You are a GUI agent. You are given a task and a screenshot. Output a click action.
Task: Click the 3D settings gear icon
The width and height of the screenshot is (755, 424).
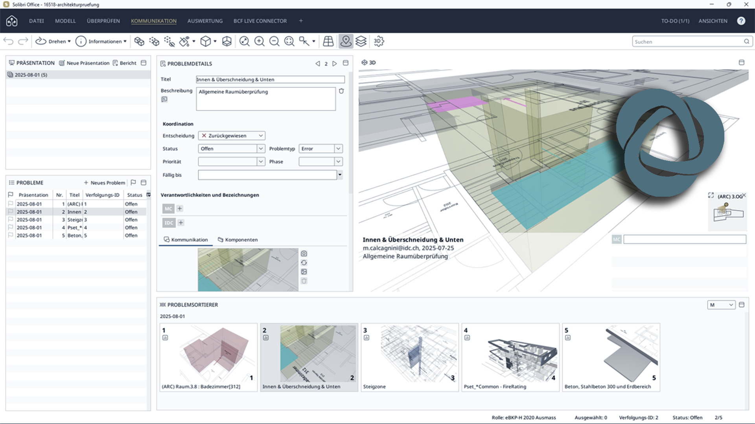379,41
